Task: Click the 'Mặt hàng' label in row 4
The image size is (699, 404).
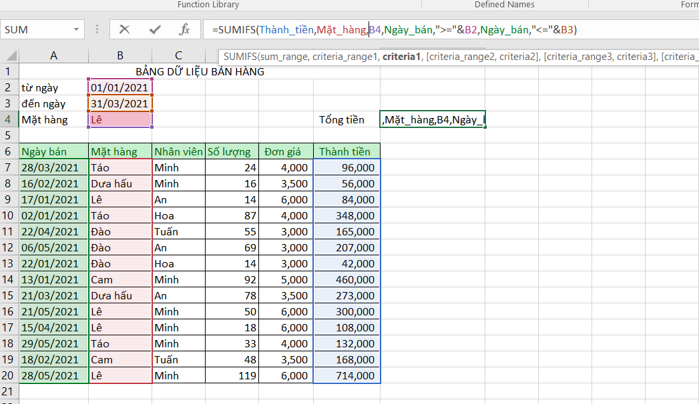Action: pos(53,120)
